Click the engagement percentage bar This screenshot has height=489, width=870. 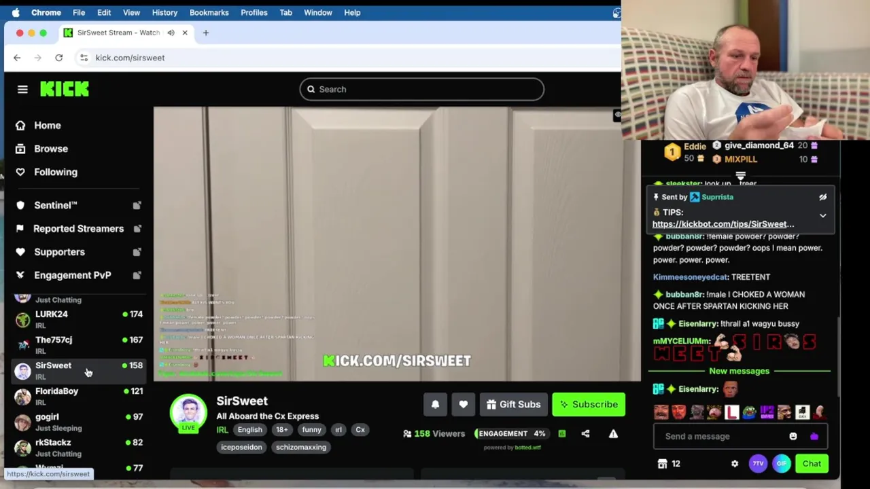point(512,433)
